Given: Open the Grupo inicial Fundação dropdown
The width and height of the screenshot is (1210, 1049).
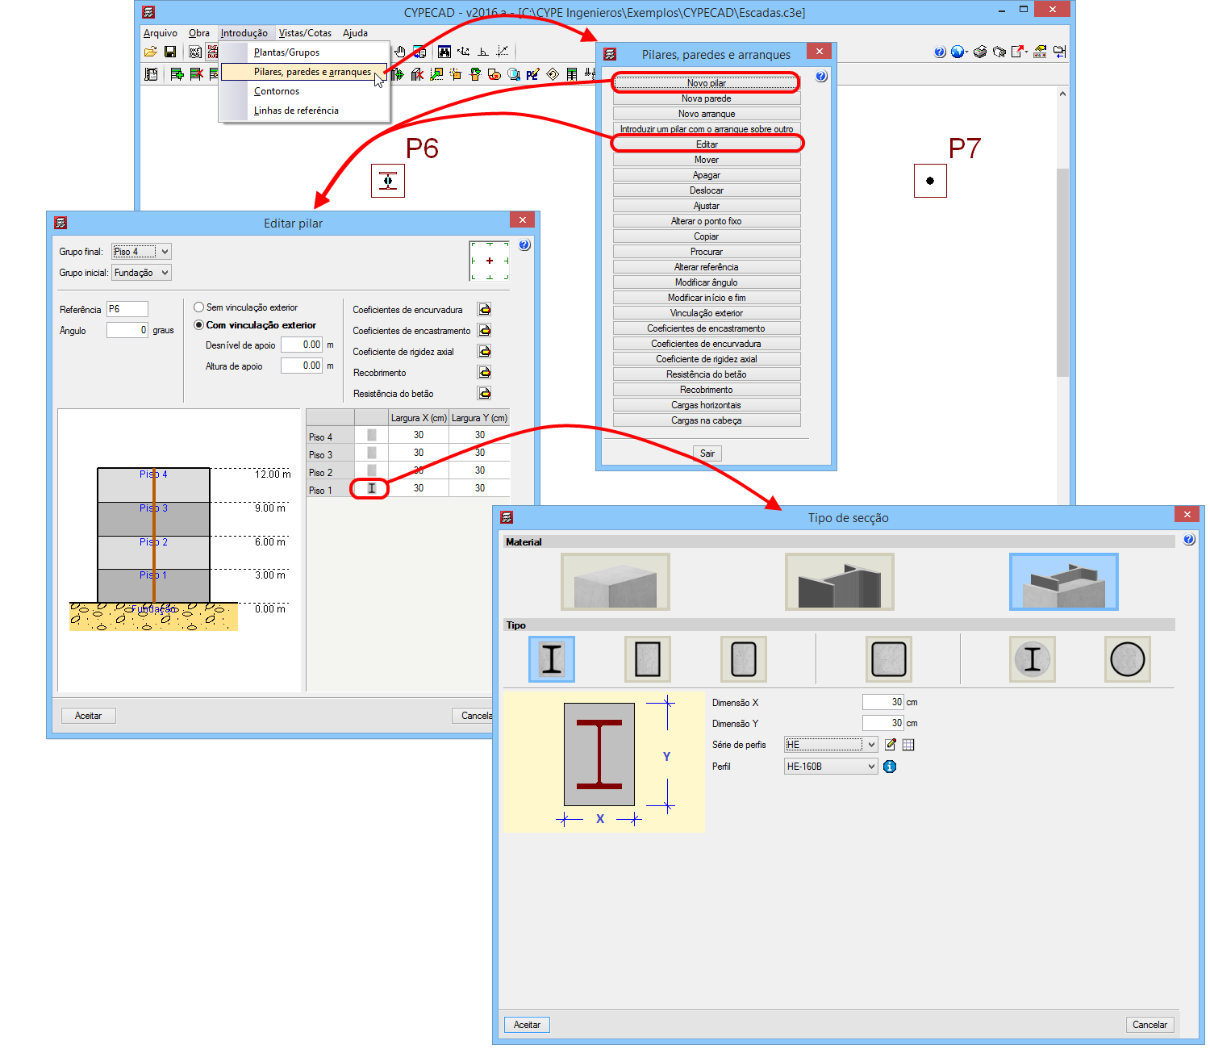Looking at the screenshot, I should (141, 273).
